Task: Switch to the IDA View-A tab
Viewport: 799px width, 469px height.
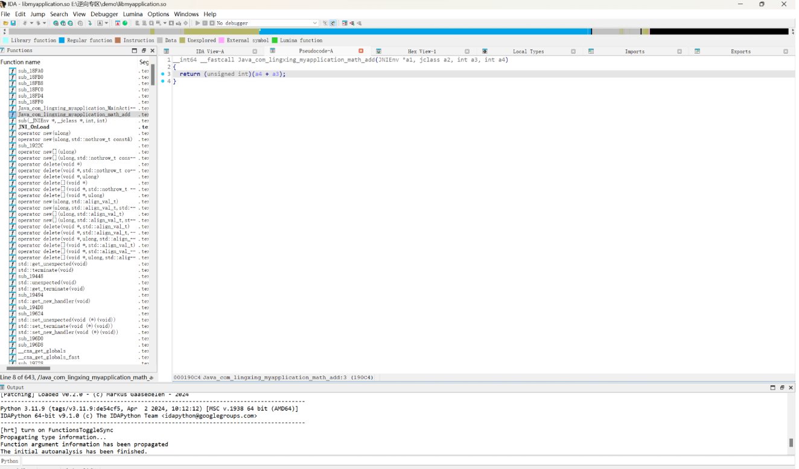Action: click(x=210, y=51)
